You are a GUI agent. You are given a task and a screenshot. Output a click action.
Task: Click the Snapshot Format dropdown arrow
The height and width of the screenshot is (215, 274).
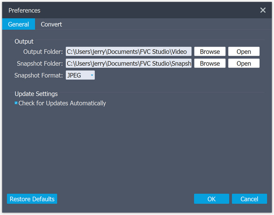(x=92, y=75)
